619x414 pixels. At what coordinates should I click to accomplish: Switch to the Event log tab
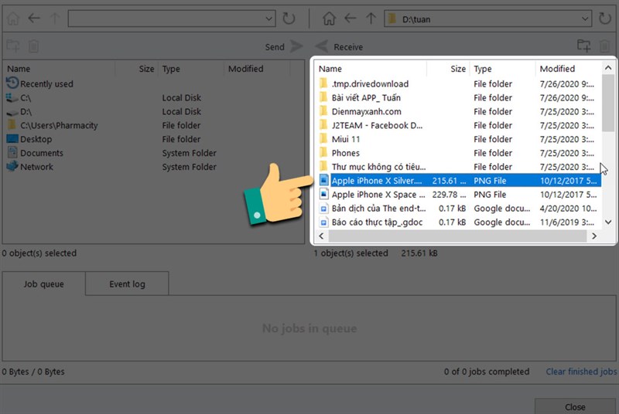(127, 284)
